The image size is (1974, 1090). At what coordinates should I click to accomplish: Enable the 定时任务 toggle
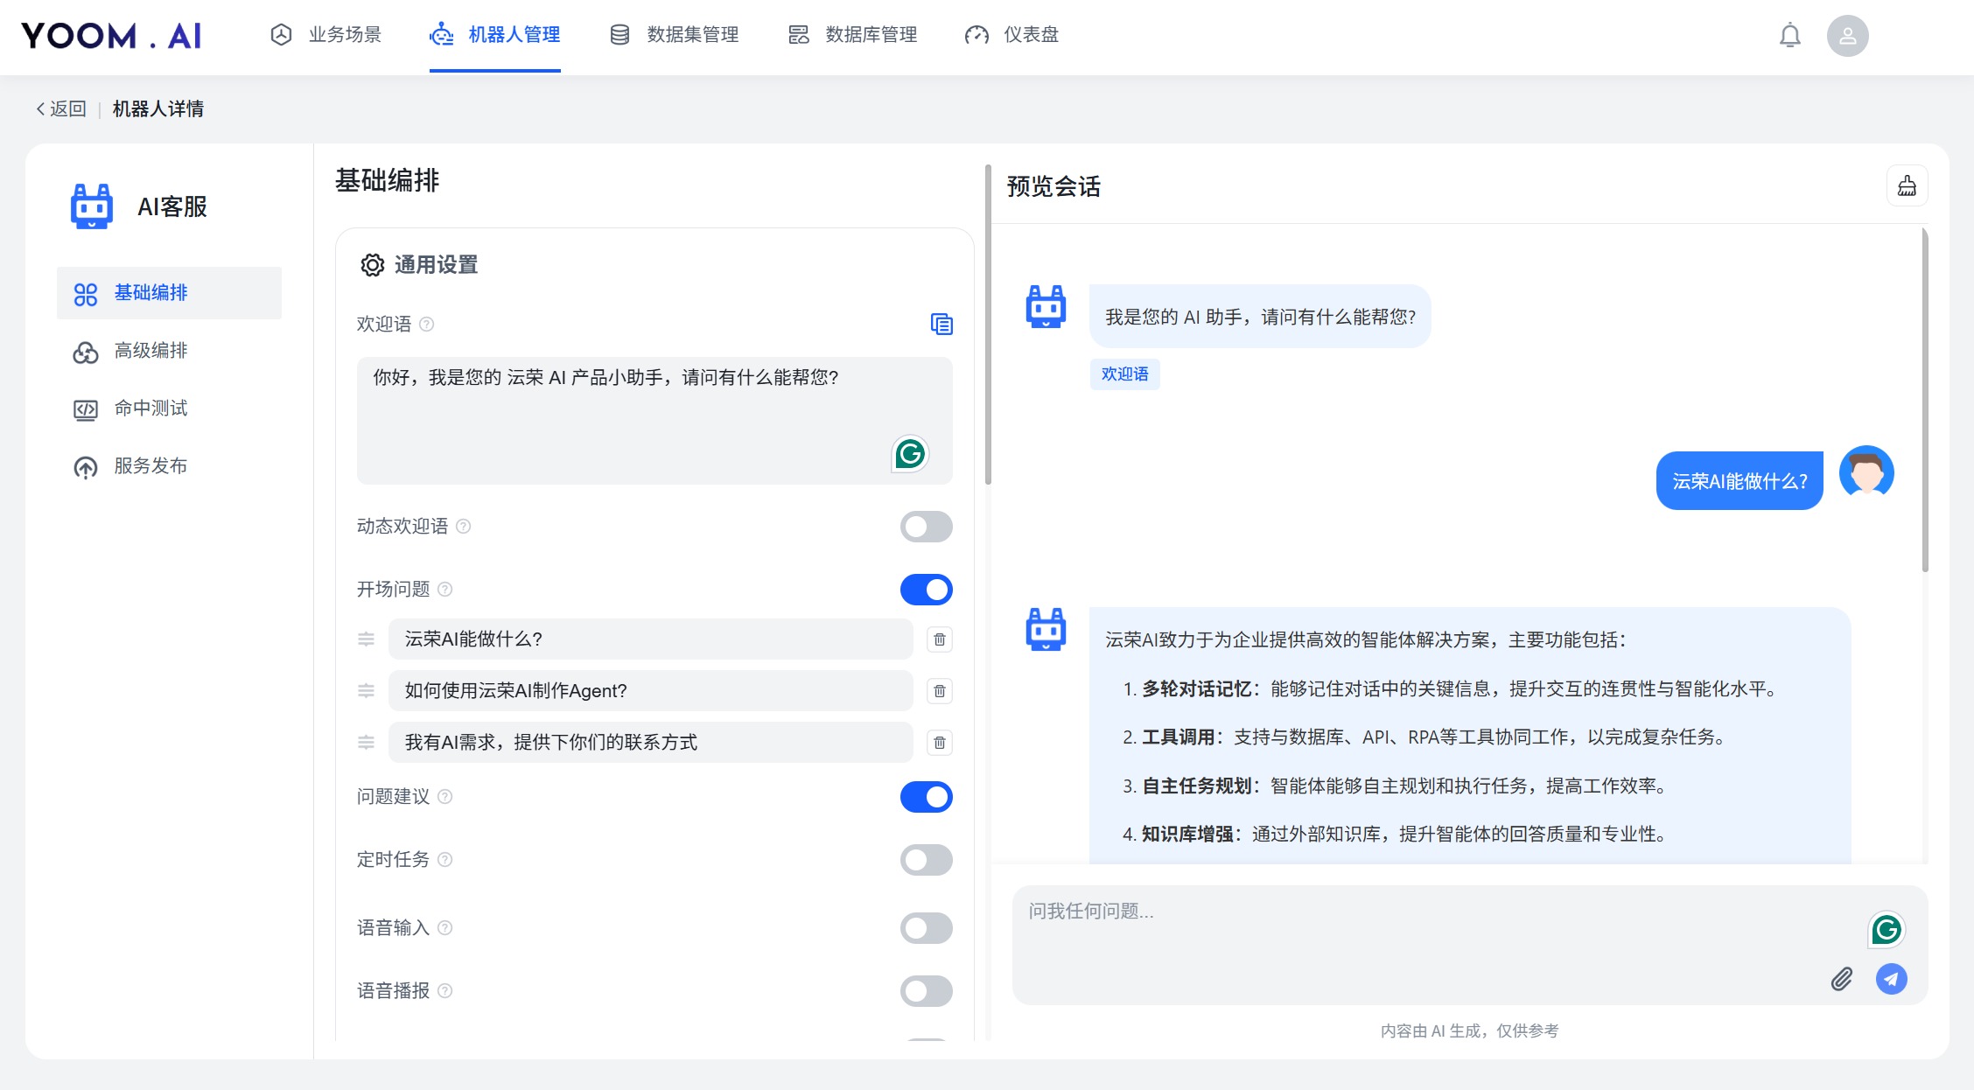[x=927, y=860]
